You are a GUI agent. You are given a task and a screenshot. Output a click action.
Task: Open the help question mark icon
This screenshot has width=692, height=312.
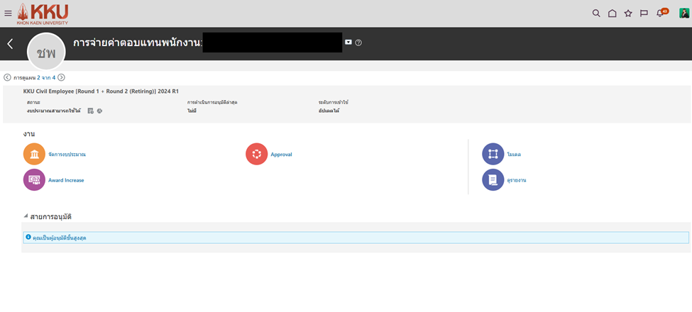tap(358, 43)
